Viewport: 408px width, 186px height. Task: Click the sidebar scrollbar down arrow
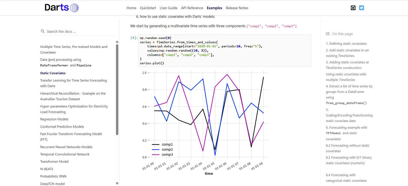(x=117, y=183)
